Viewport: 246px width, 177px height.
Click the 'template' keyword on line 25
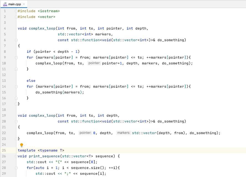click(27, 150)
